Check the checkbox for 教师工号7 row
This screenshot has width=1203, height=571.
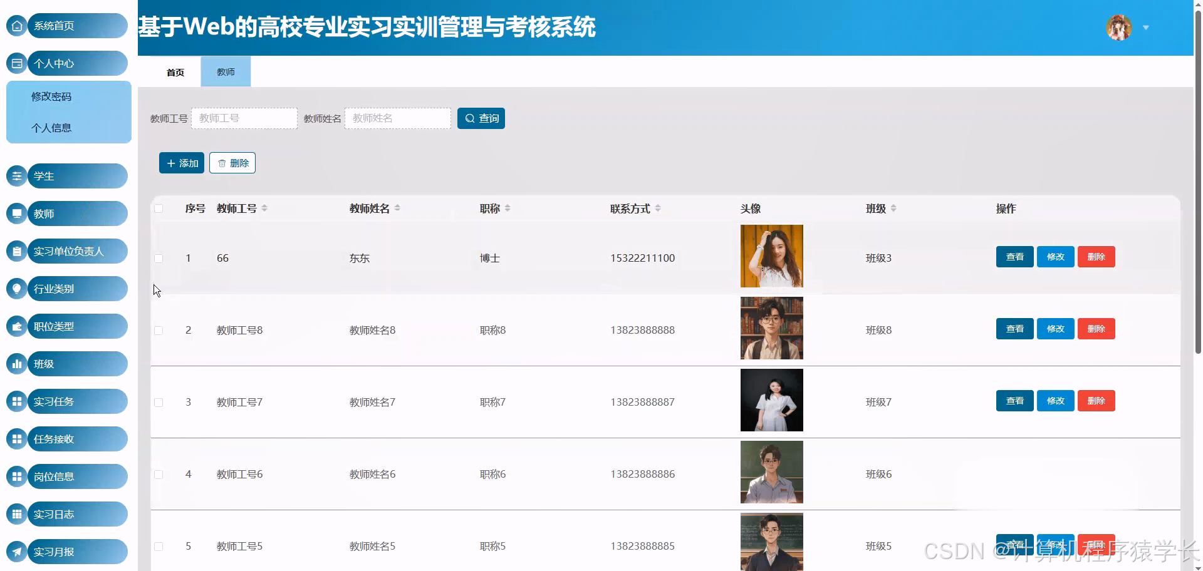point(159,402)
